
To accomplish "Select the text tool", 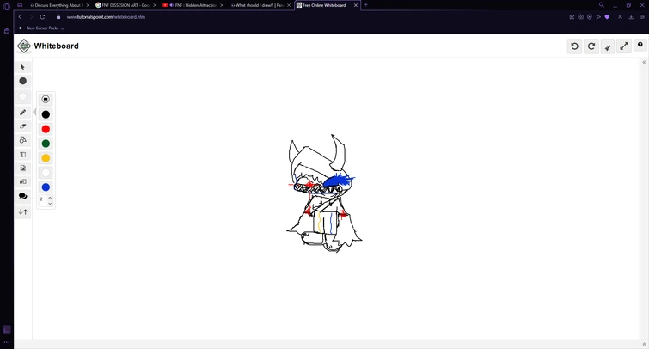I will 22,155.
